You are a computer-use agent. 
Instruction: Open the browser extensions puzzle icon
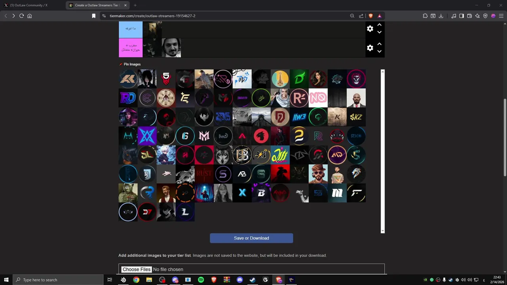[x=425, y=16]
